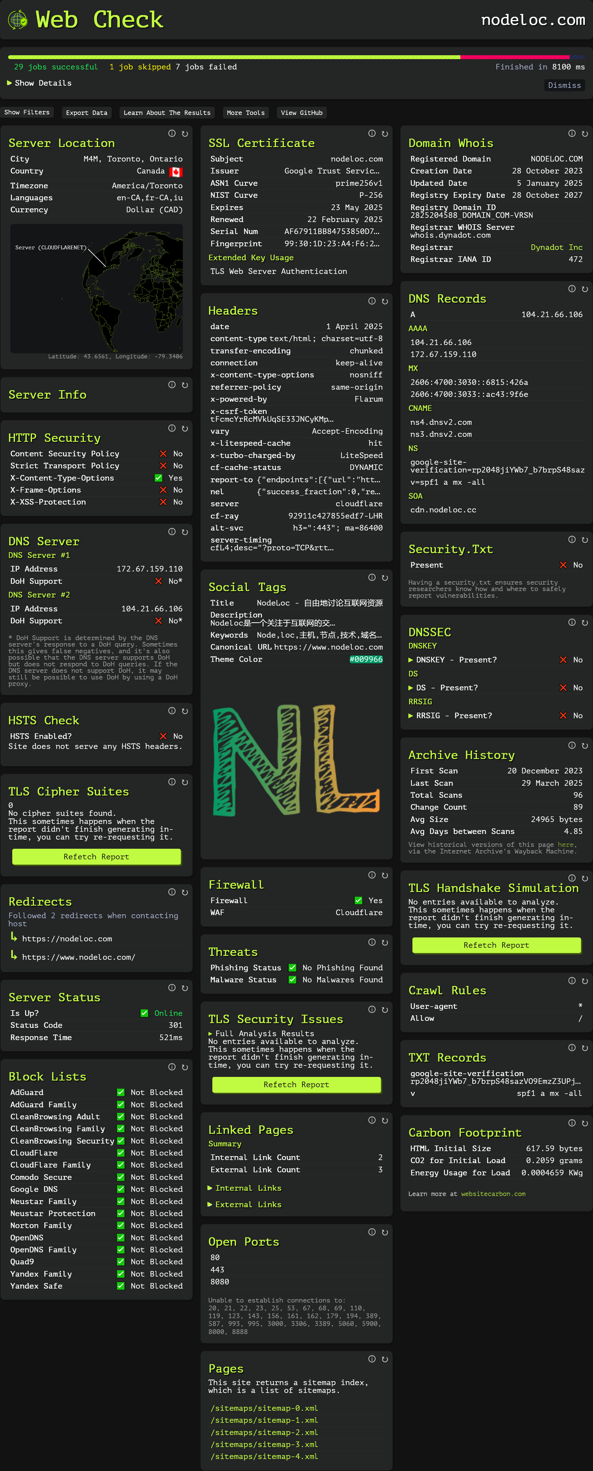Show info for DNS Records card
The height and width of the screenshot is (1471, 593).
pyautogui.click(x=571, y=289)
